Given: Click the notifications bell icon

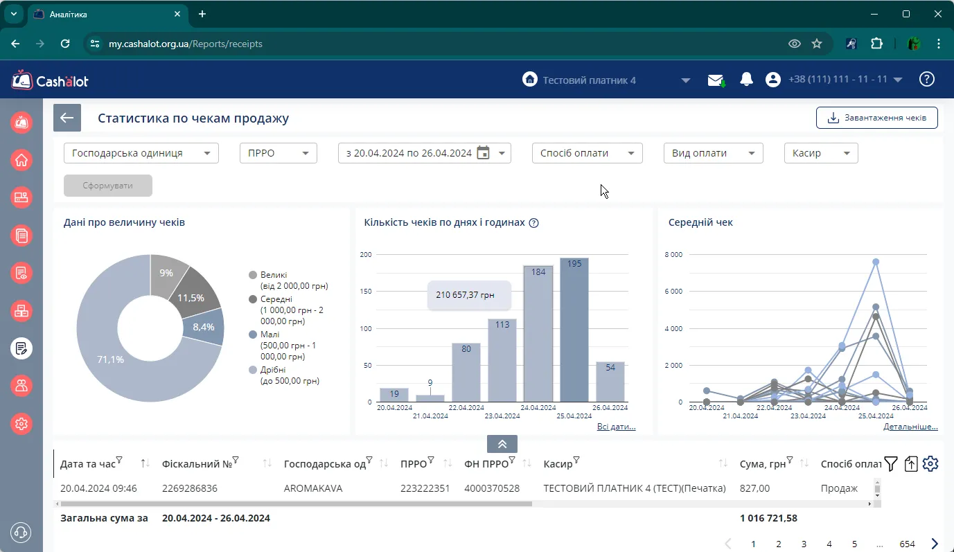Looking at the screenshot, I should click(746, 80).
